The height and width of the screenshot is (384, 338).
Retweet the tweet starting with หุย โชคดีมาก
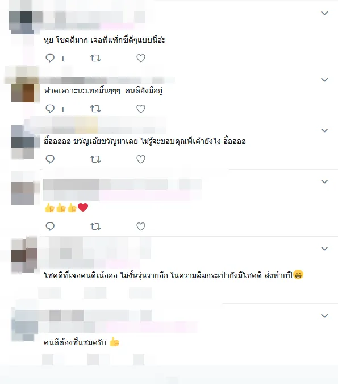(x=95, y=58)
